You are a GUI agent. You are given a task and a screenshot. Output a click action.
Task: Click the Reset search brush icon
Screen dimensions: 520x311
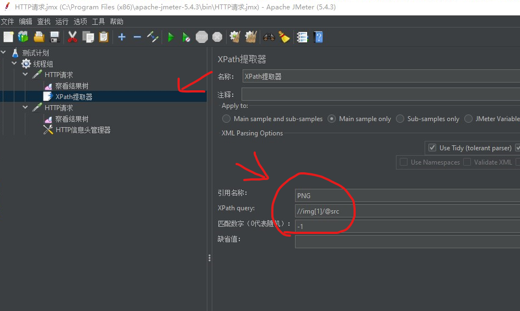click(284, 37)
